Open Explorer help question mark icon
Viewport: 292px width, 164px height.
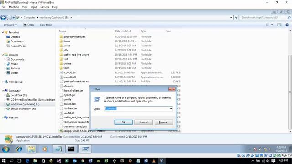(x=287, y=25)
